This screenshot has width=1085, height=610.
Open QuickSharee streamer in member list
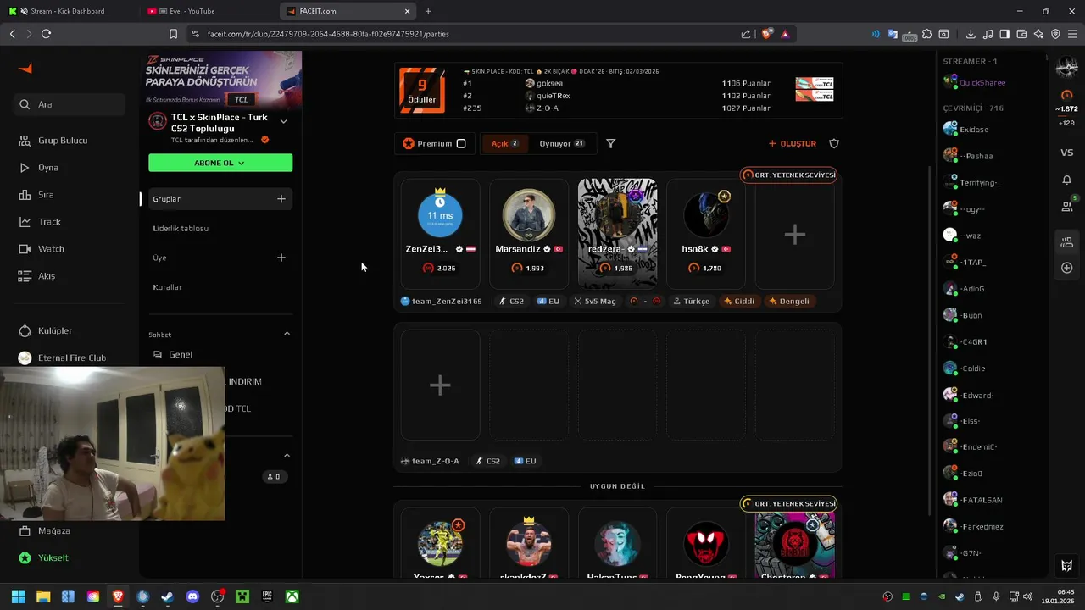point(975,83)
